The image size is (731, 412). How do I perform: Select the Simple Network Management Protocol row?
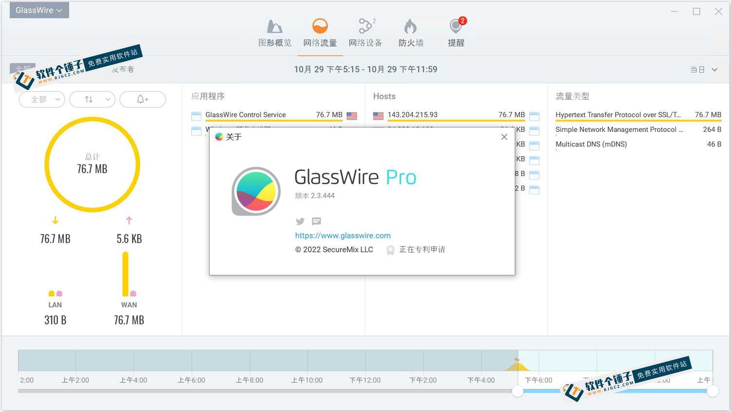tap(638, 129)
